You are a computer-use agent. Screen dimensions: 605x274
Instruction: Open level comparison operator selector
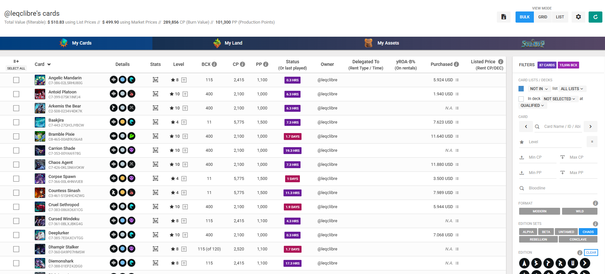[x=592, y=142]
